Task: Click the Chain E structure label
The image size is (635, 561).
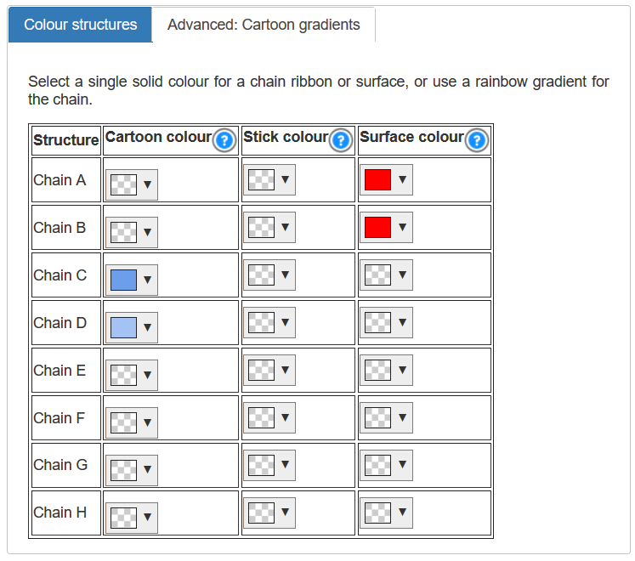Action: pos(60,371)
